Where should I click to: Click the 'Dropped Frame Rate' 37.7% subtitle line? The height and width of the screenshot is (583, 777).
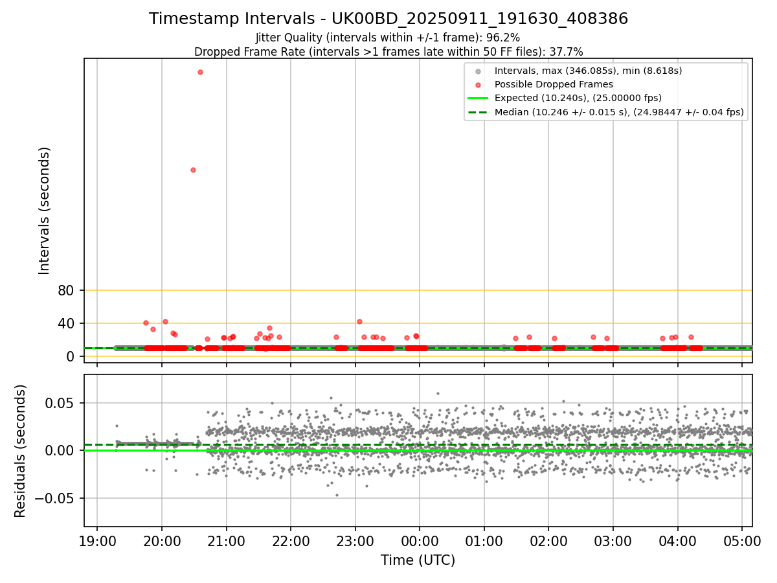(388, 52)
